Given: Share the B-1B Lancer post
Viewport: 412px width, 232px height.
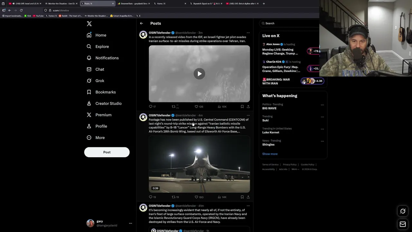Looking at the screenshot, I should click(248, 197).
